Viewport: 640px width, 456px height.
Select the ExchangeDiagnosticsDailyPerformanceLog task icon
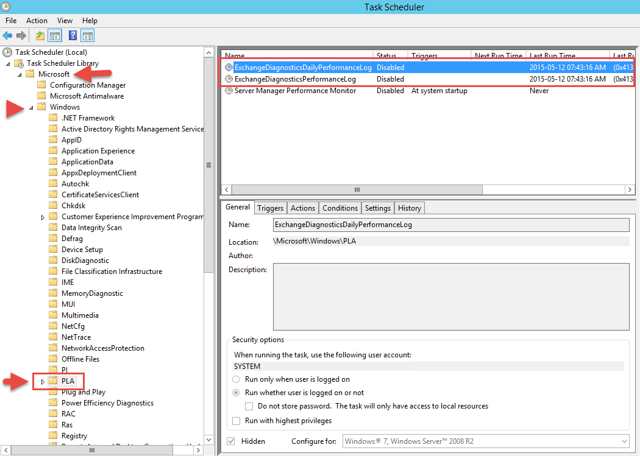click(228, 67)
